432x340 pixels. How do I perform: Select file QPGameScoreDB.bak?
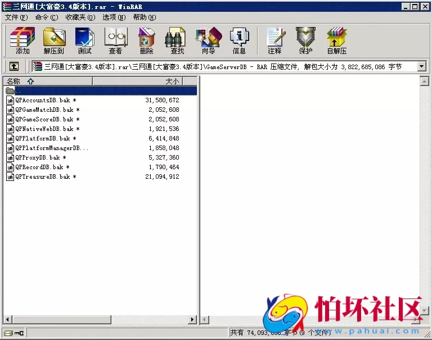[47, 119]
